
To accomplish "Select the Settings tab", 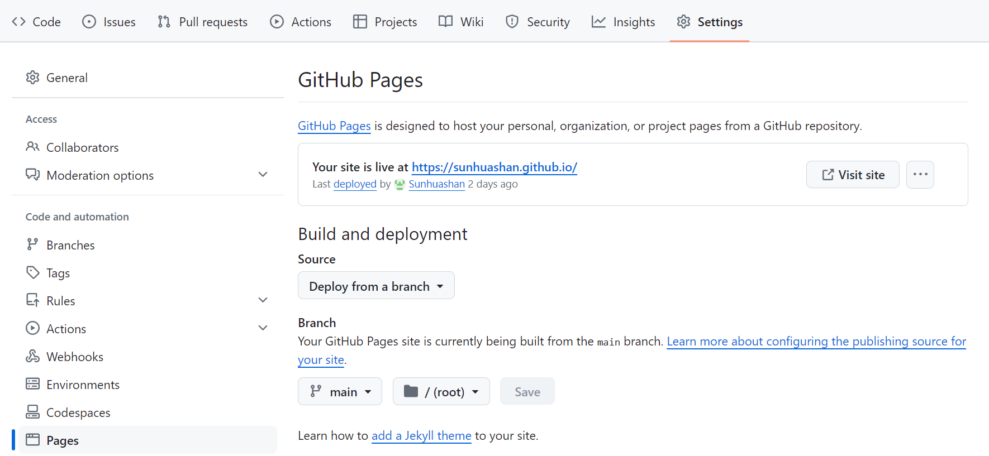I will point(710,22).
